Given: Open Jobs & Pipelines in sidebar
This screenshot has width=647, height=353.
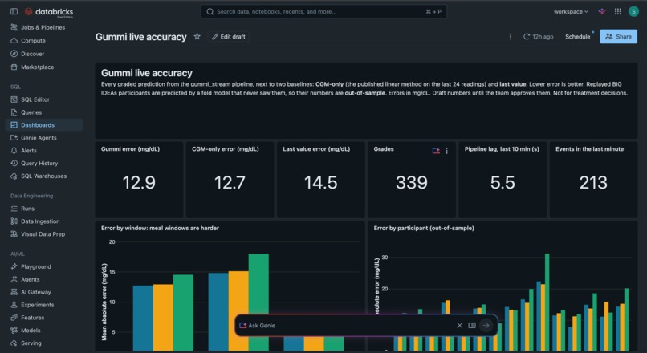Looking at the screenshot, I should 43,27.
